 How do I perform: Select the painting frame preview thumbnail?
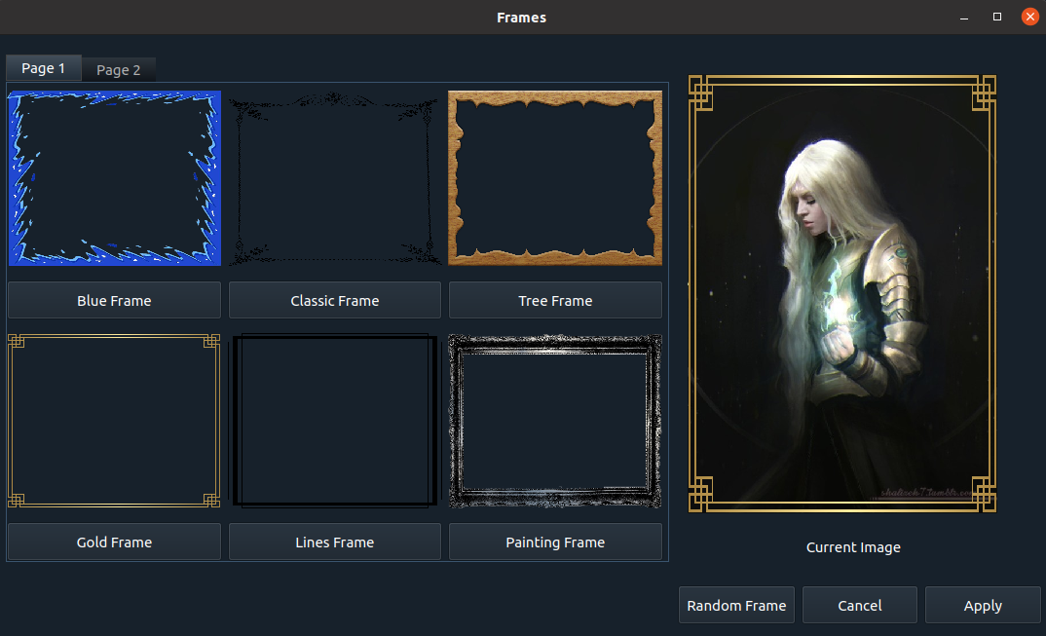(x=555, y=421)
